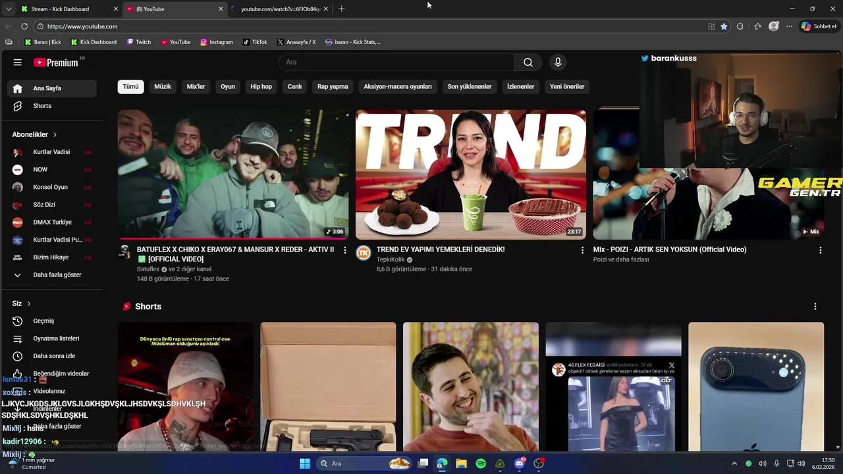This screenshot has height=474, width=843.
Task: Select the Son yüklenenler chip
Action: click(x=470, y=86)
